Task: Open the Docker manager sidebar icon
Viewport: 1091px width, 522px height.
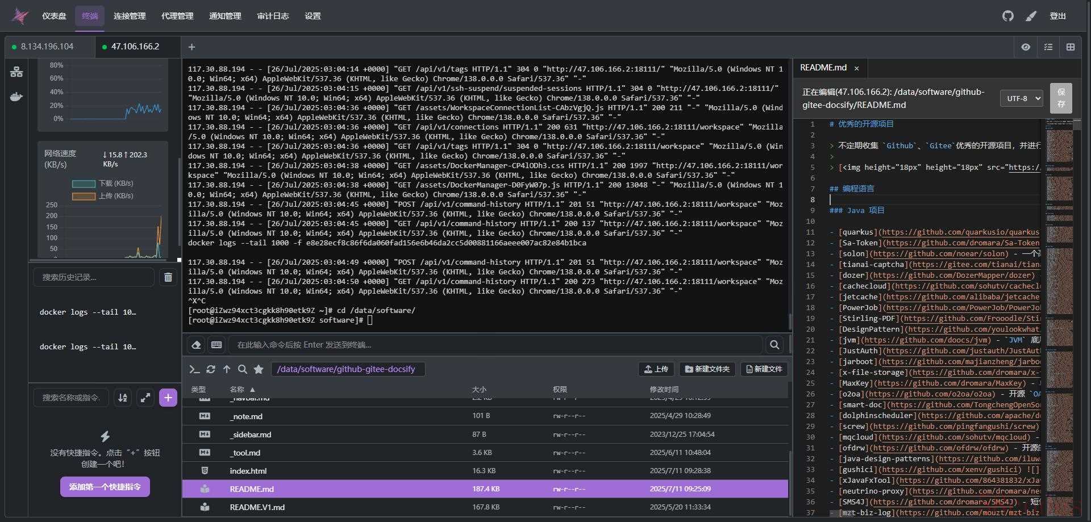Action: (16, 97)
